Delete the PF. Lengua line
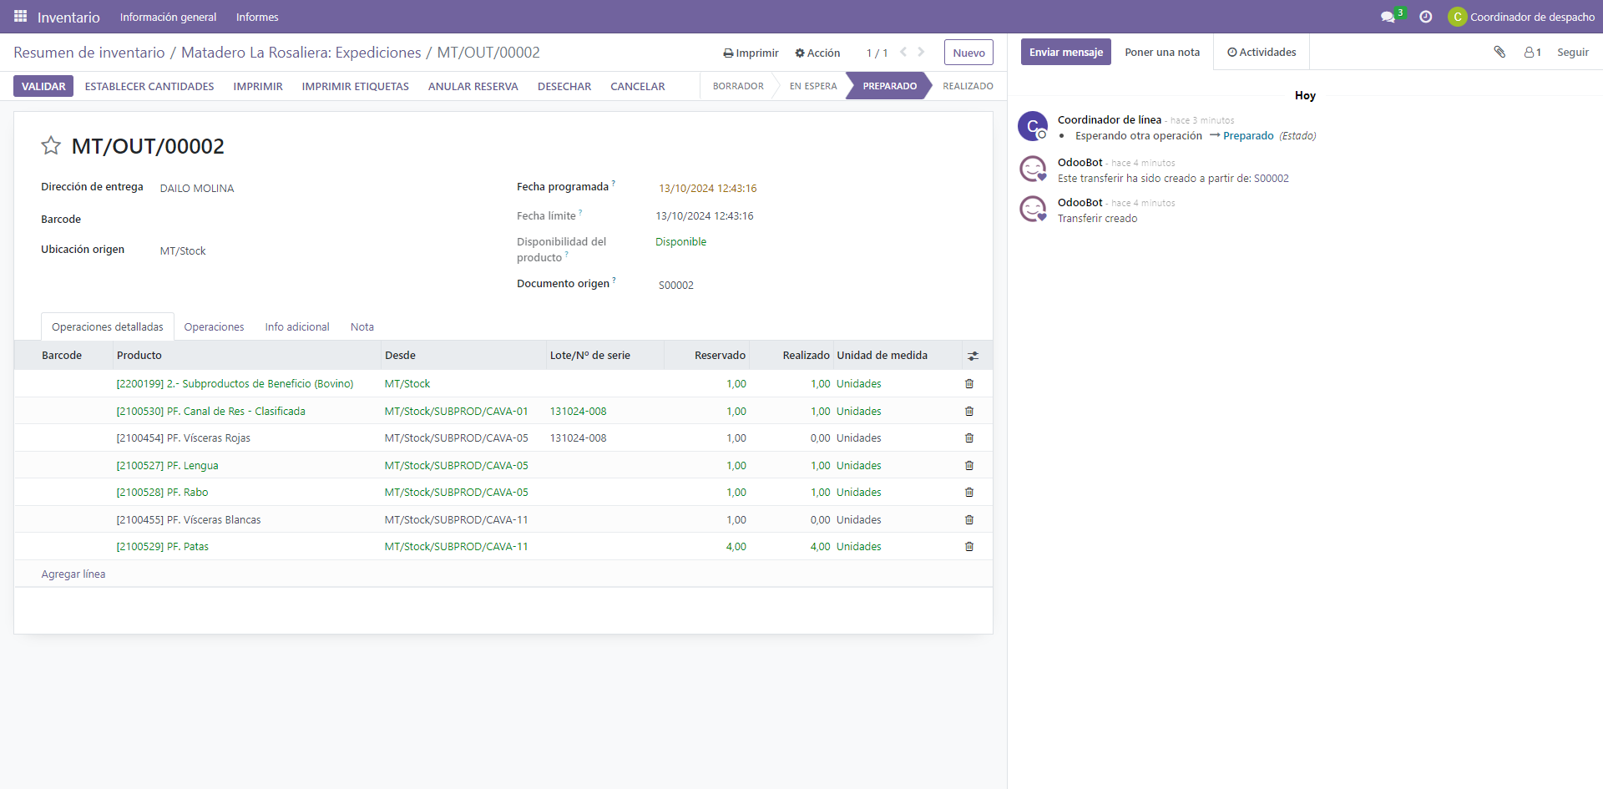This screenshot has height=789, width=1603. tap(969, 466)
